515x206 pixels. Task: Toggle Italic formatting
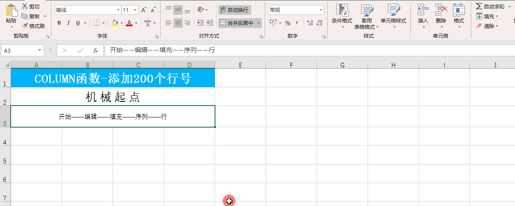pos(68,23)
